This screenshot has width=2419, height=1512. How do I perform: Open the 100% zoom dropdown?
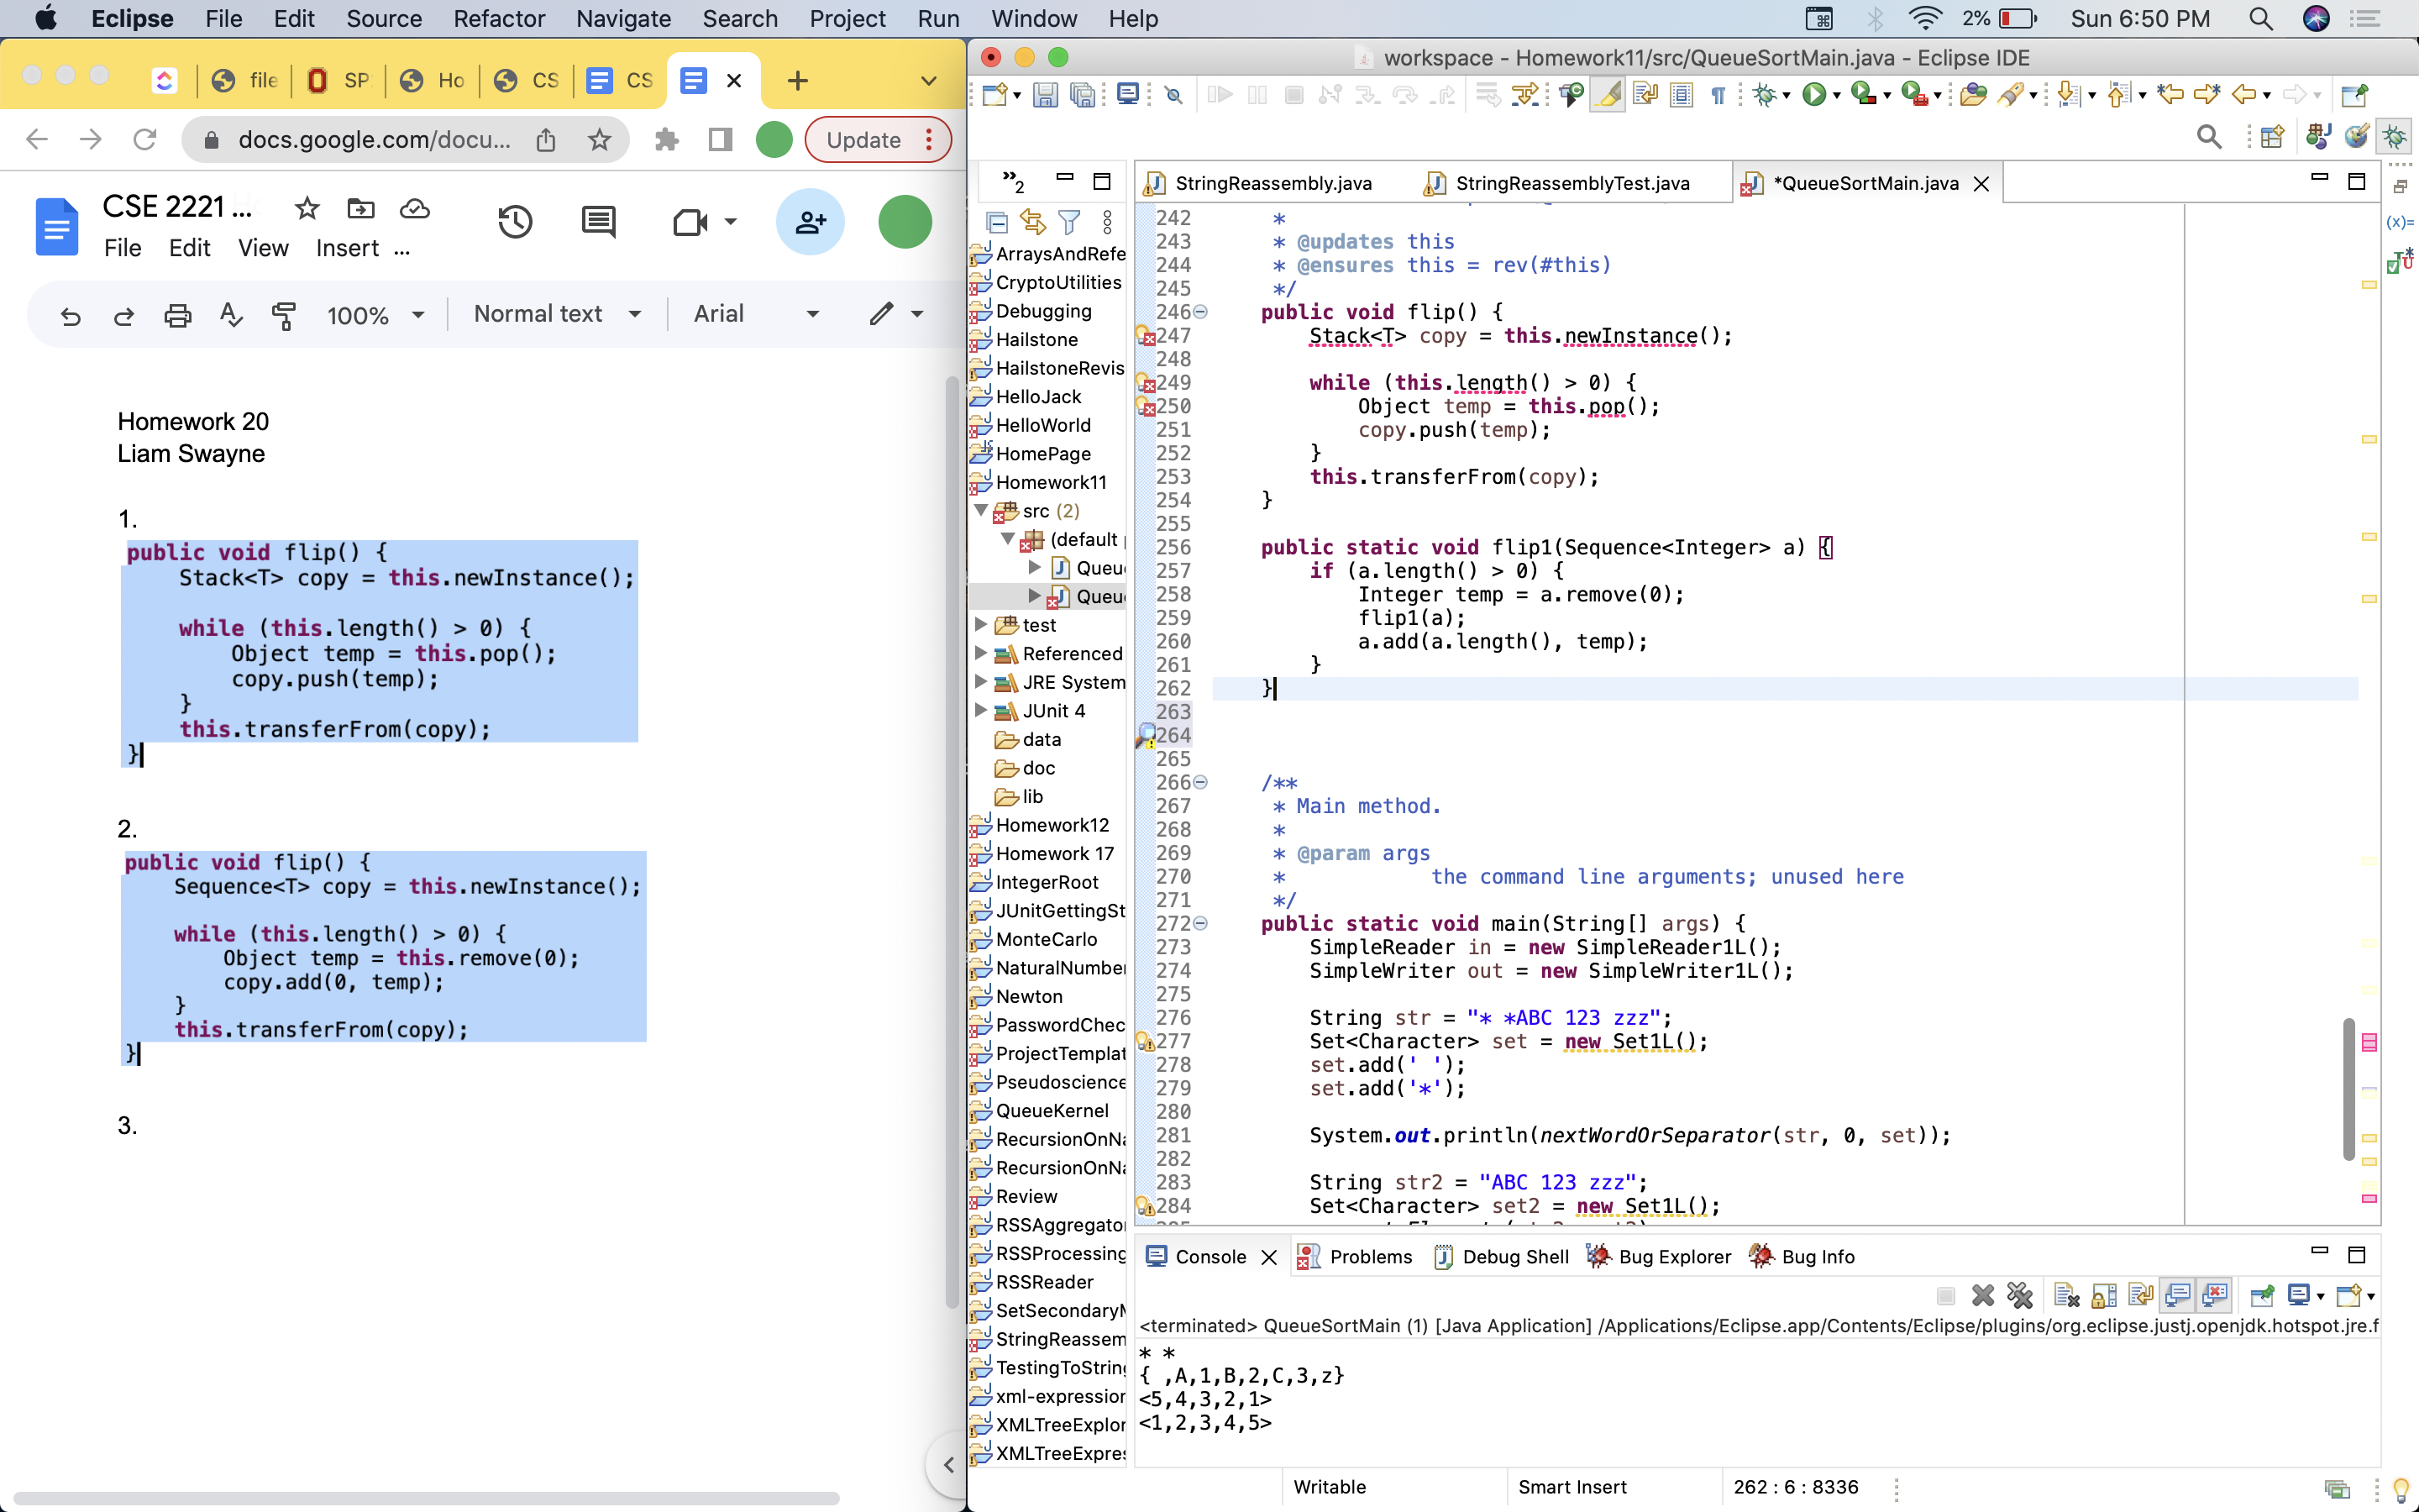coord(375,316)
